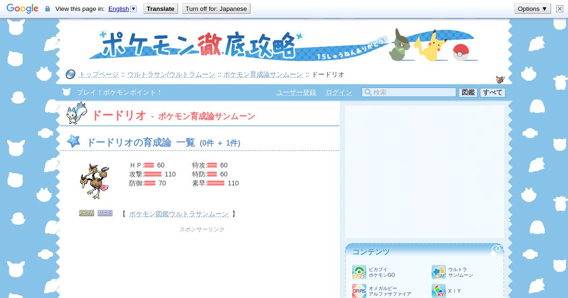Click the オメガルビー アルファサファイア ORAS icon
The width and height of the screenshot is (568, 298).
click(359, 291)
